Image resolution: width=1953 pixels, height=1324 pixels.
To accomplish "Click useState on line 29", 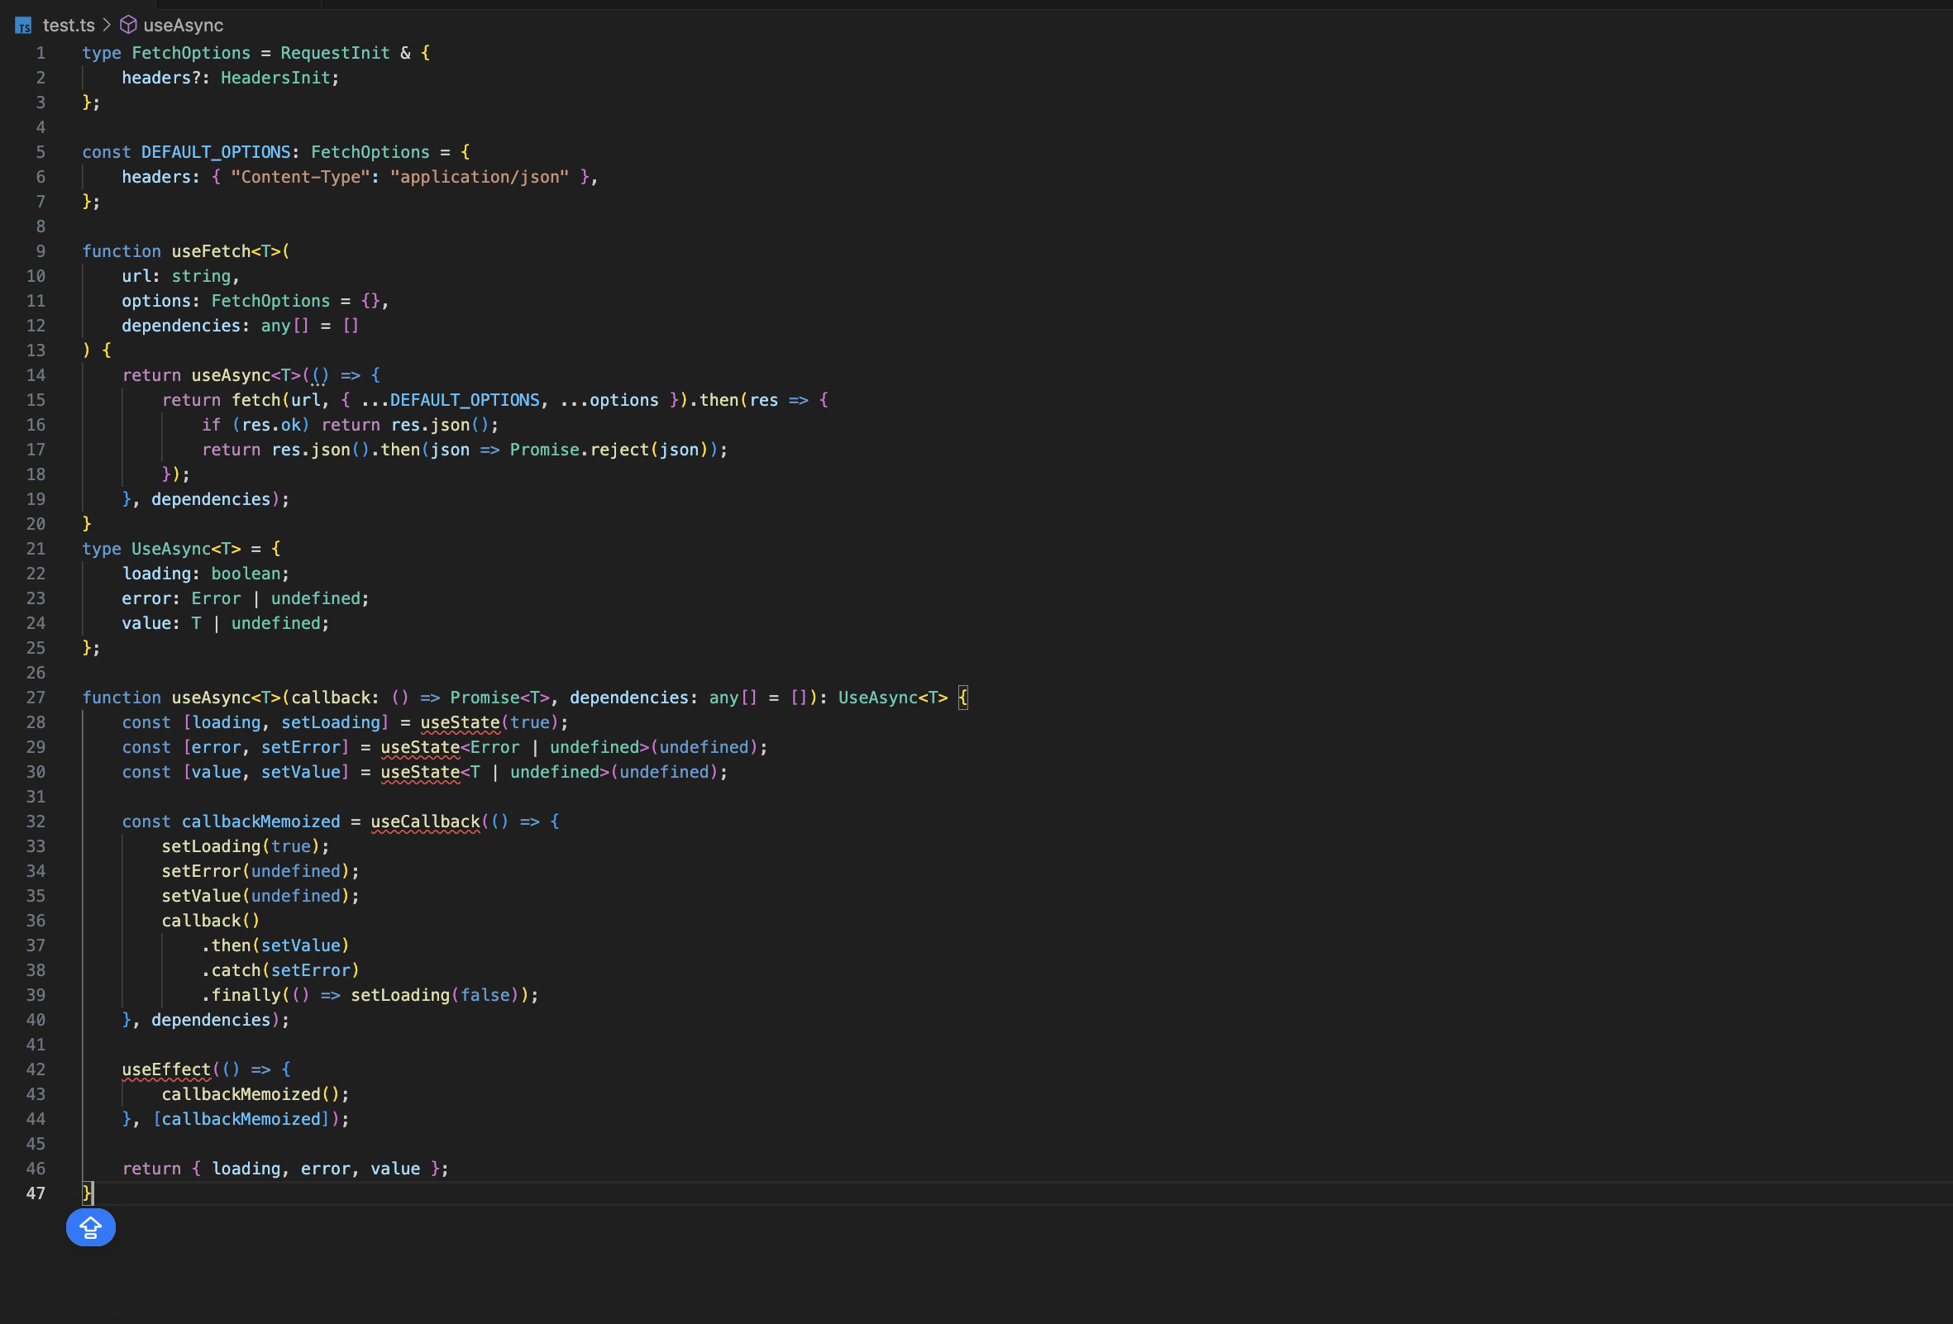I will coord(420,747).
